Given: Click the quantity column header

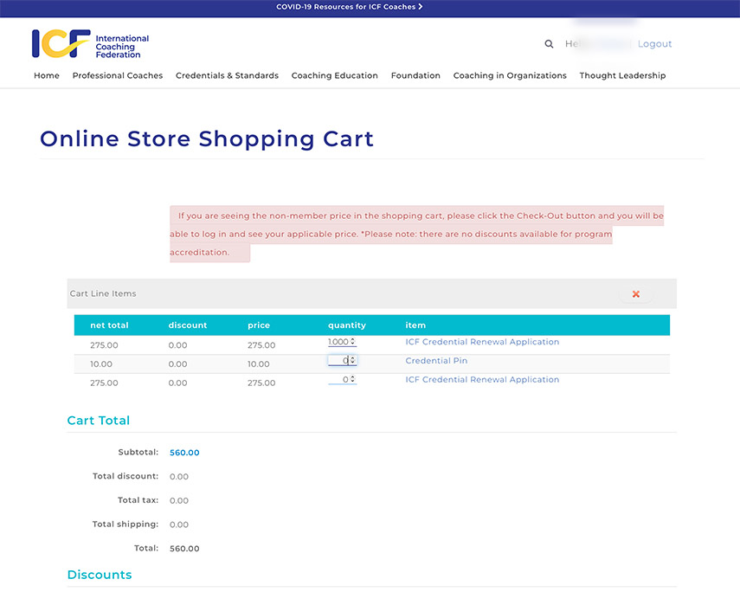Looking at the screenshot, I should [x=346, y=325].
